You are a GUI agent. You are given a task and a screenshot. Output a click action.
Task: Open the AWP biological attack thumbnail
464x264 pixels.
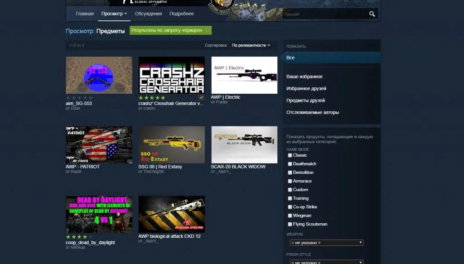pyautogui.click(x=171, y=214)
